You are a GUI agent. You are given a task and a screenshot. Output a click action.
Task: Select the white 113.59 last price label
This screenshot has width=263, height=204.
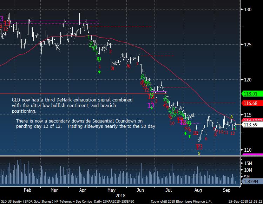pos(250,124)
